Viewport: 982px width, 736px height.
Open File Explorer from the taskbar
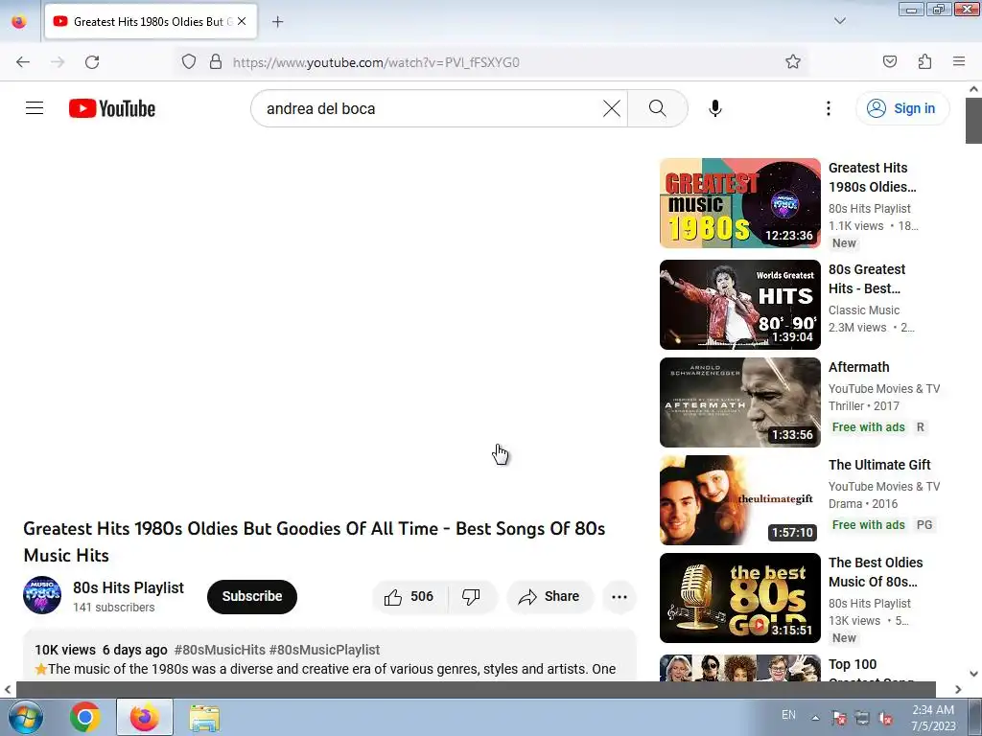(x=204, y=717)
